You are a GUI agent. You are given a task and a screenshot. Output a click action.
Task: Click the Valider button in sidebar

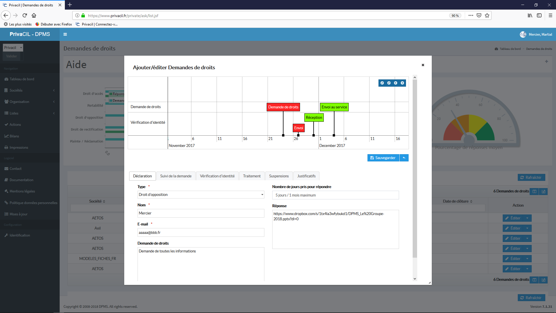pos(12,56)
